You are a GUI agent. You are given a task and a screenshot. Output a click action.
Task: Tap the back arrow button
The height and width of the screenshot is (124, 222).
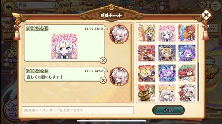point(9,8)
